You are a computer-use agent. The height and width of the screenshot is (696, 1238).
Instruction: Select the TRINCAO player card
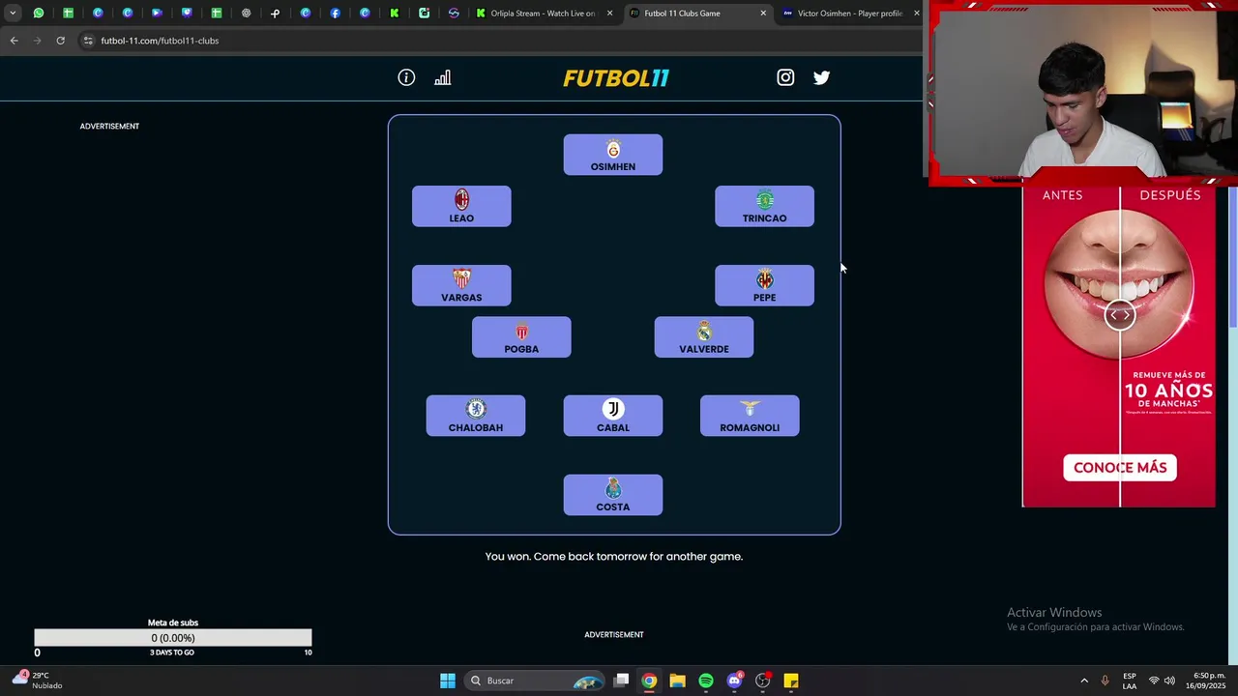[764, 206]
